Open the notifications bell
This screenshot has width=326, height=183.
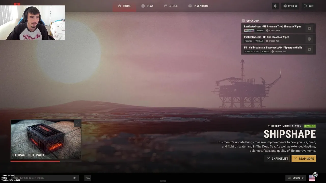(275, 6)
